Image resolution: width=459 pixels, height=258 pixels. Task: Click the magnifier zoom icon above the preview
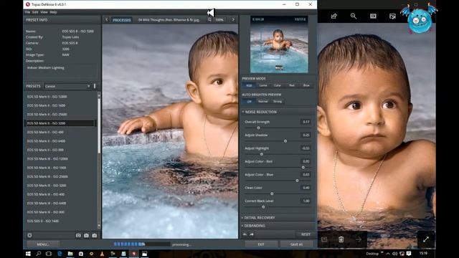click(209, 19)
